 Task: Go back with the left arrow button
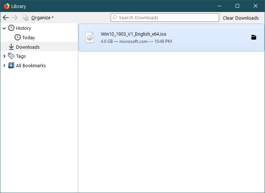[x=6, y=17]
